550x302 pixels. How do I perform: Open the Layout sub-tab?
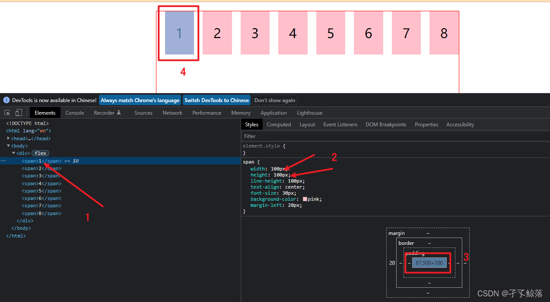pos(307,124)
